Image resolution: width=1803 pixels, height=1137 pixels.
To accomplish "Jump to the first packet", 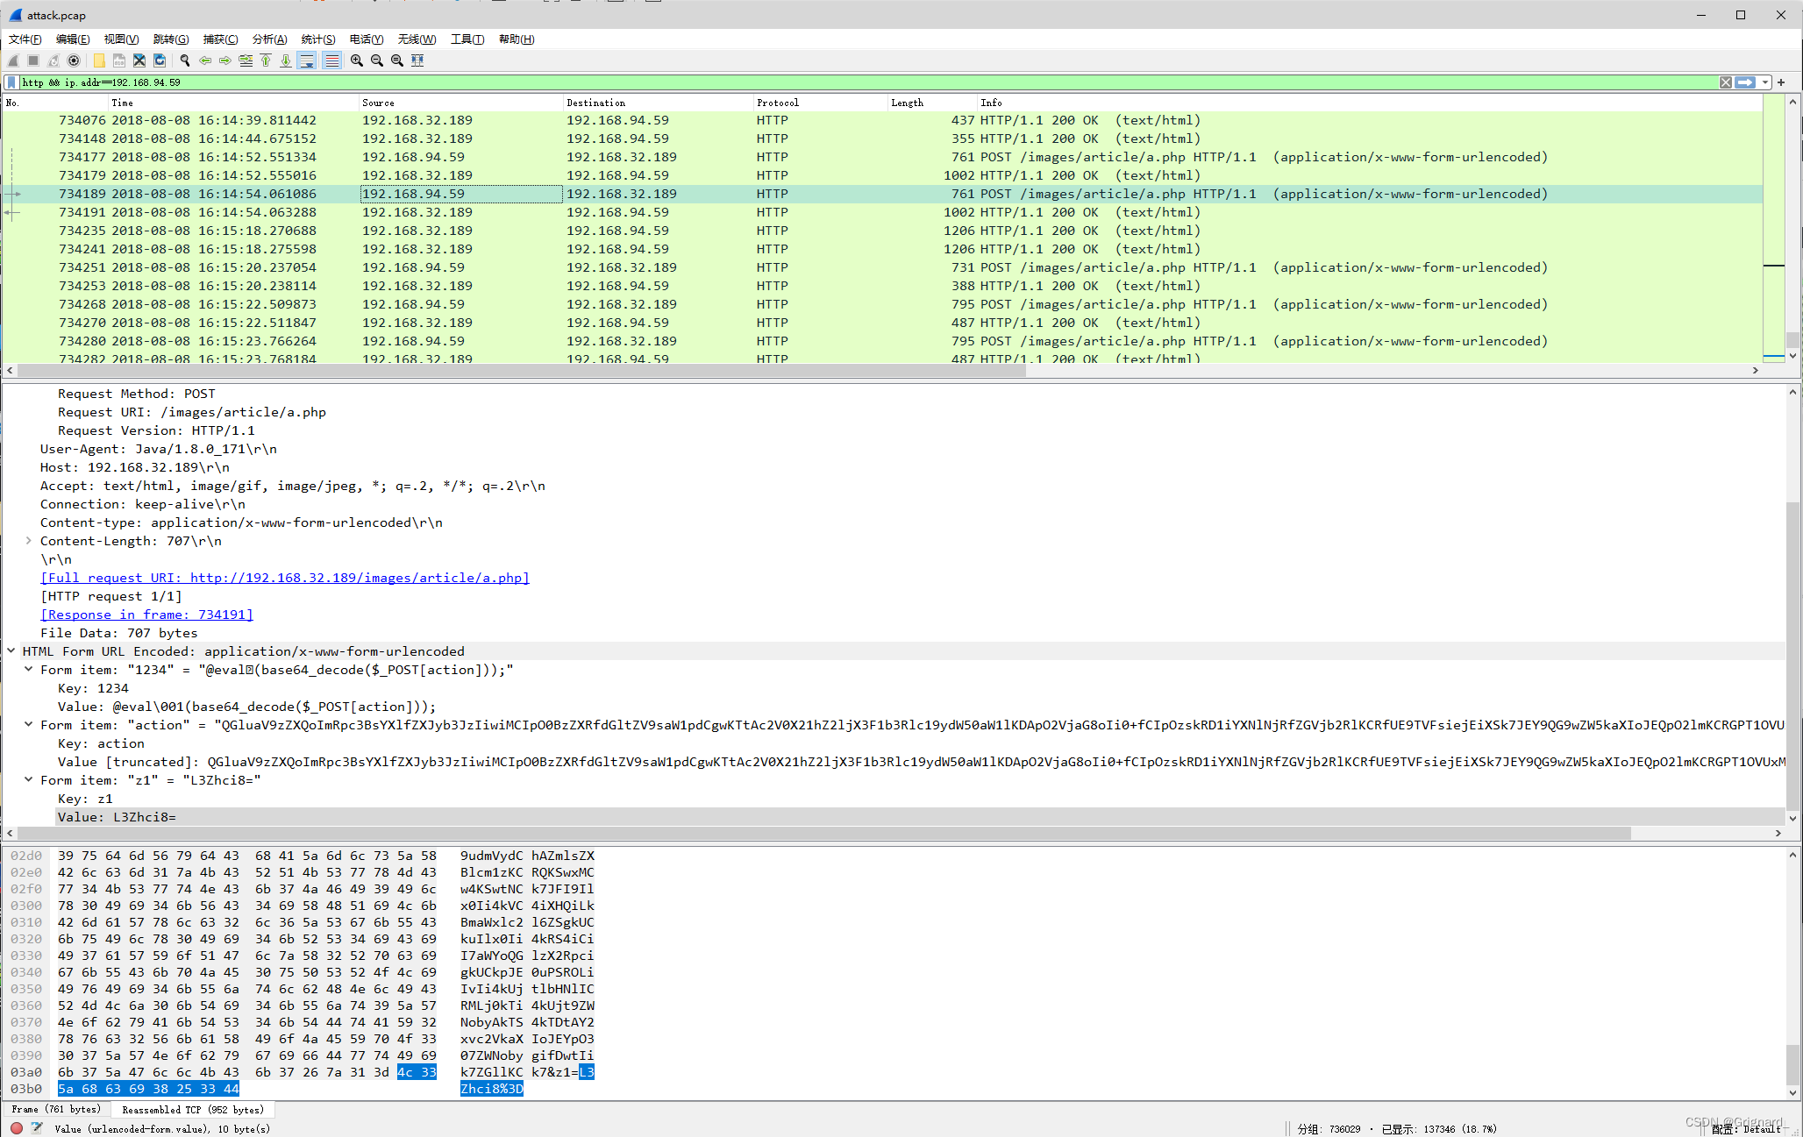I will point(266,60).
